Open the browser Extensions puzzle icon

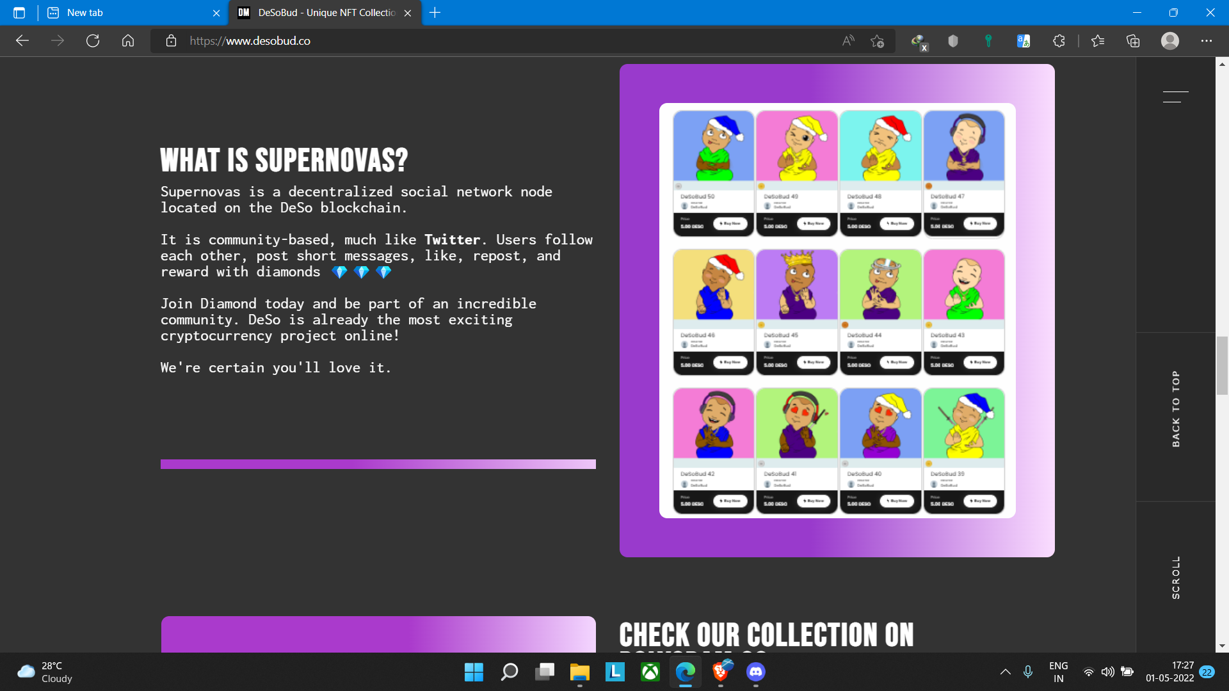1059,41
